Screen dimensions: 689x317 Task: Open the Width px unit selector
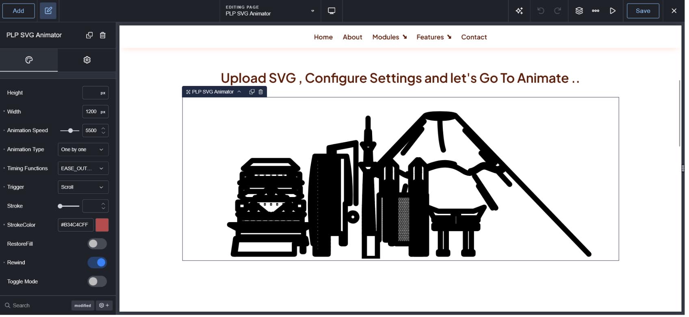tap(104, 112)
